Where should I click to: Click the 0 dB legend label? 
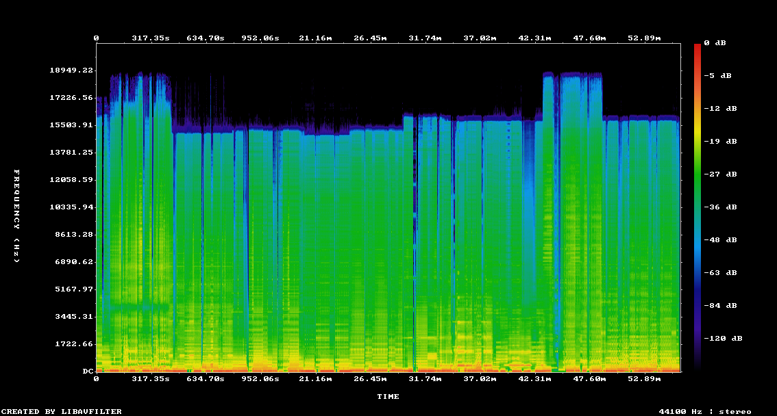click(x=717, y=43)
